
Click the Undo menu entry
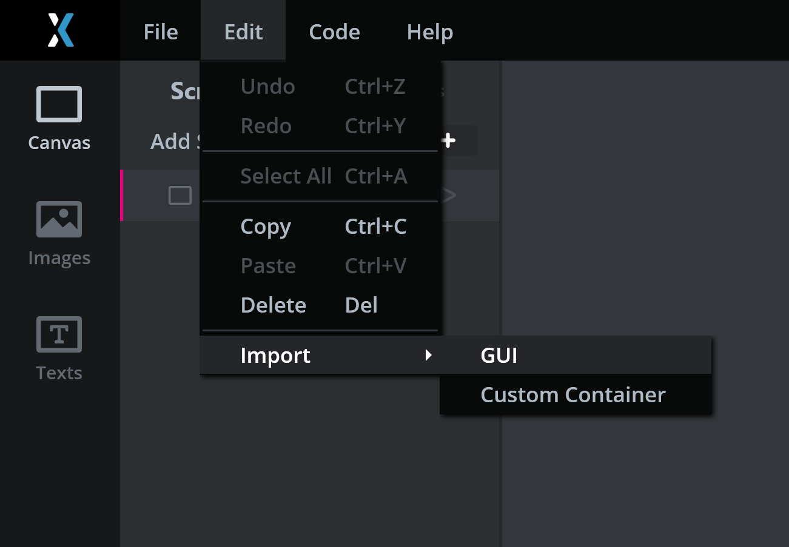tap(267, 87)
